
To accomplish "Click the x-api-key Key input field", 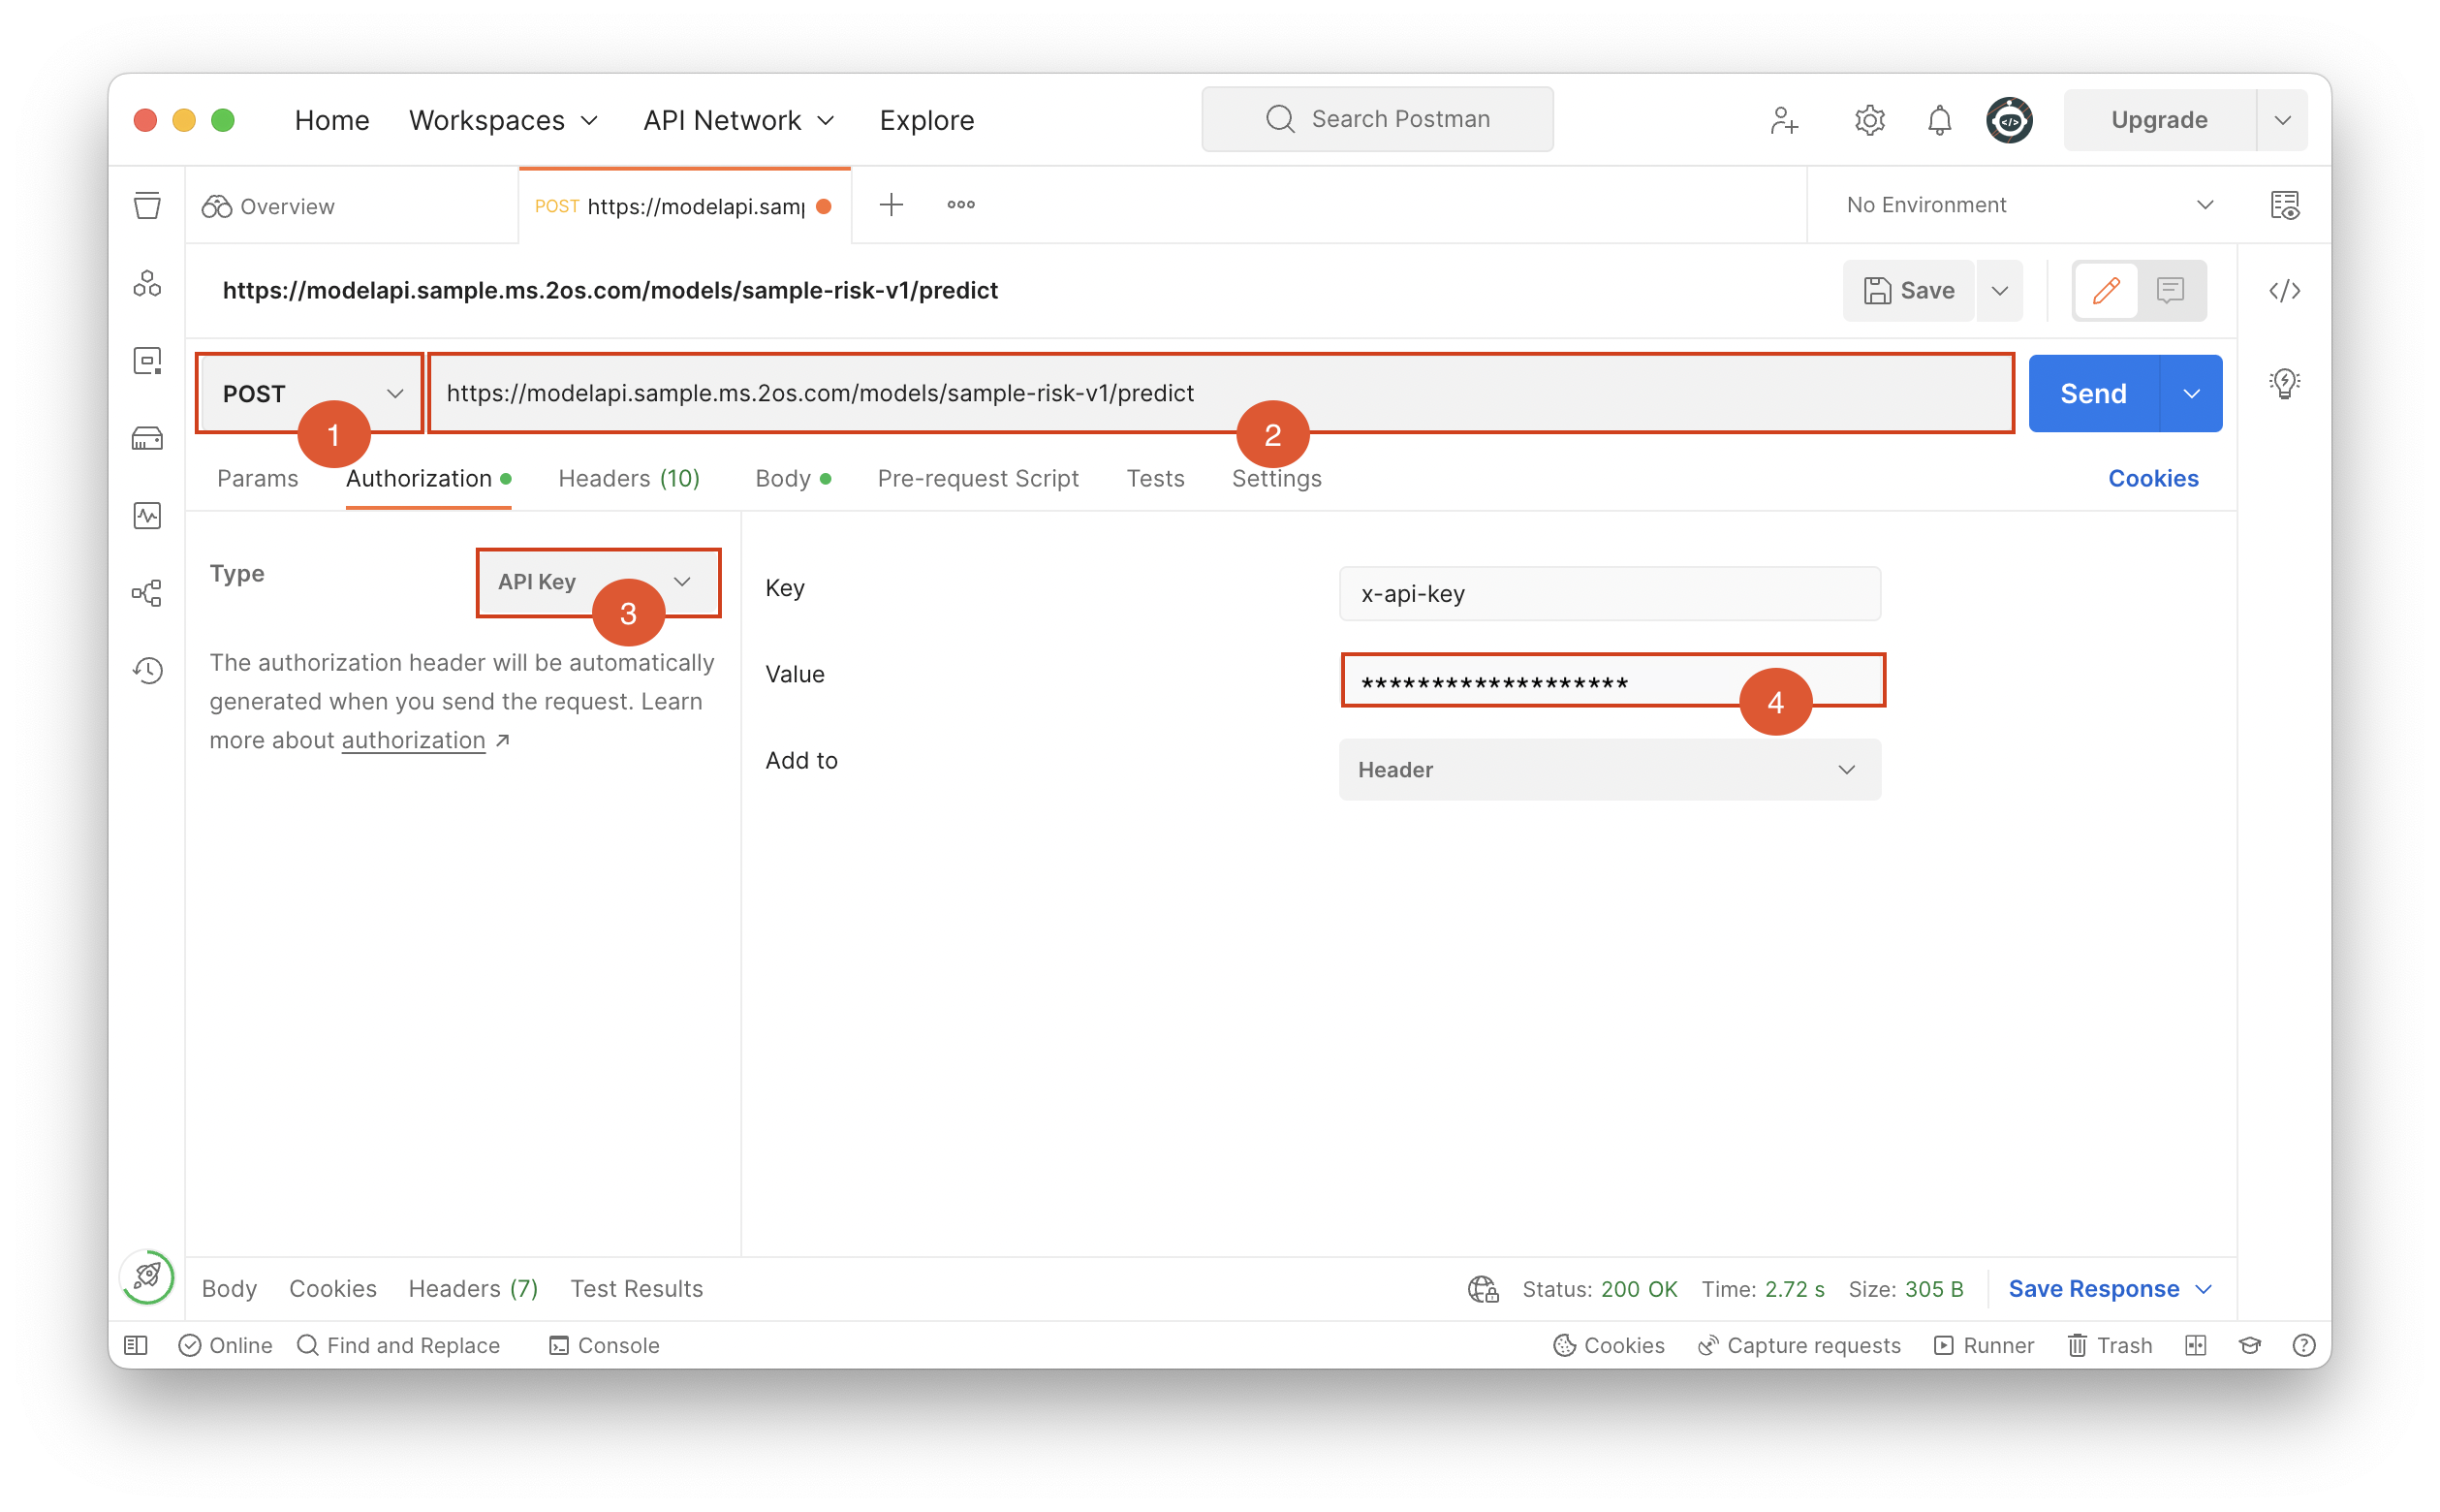I will tap(1610, 593).
